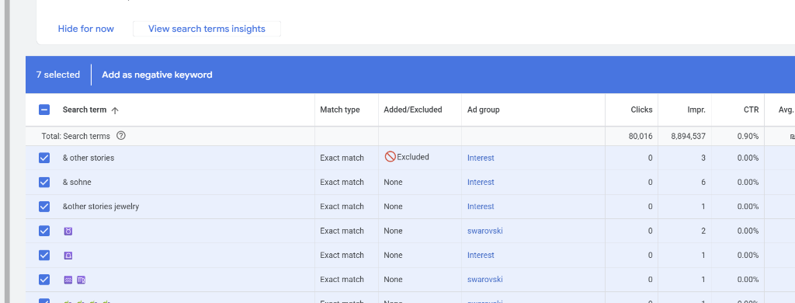795x303 pixels.
Task: Click Hide for now link
Action: coord(85,29)
